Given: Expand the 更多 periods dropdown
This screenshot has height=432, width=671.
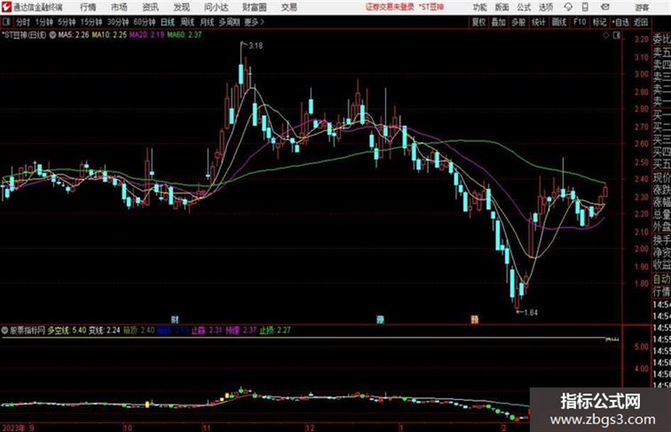Looking at the screenshot, I should (254, 22).
